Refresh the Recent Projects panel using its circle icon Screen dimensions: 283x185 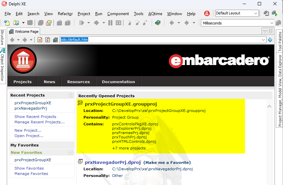pyautogui.click(x=71, y=95)
